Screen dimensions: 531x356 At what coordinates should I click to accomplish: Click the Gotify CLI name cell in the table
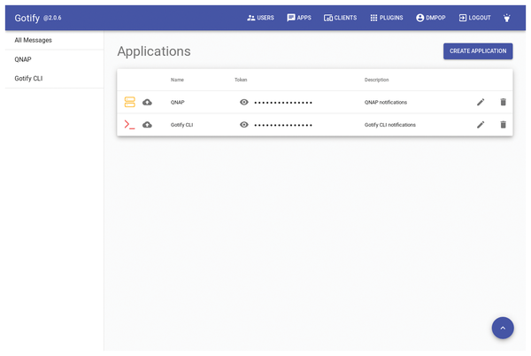(181, 125)
